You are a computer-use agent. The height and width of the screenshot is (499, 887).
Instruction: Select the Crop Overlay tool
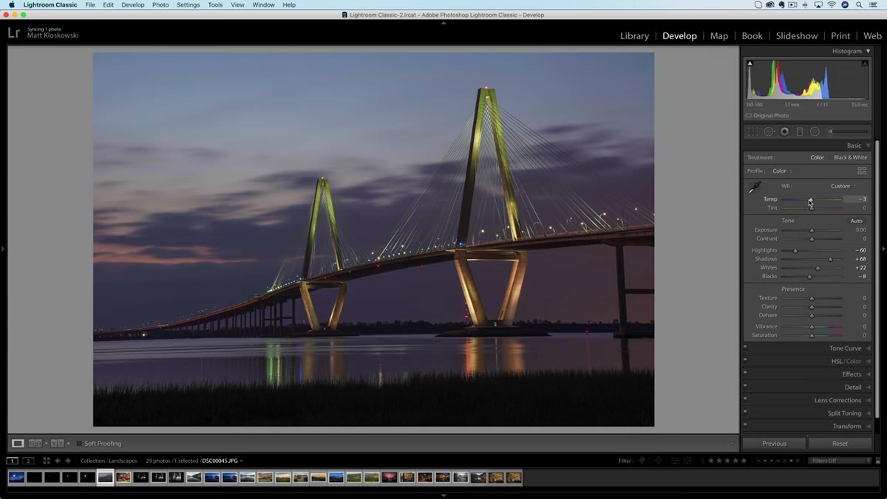pyautogui.click(x=752, y=131)
